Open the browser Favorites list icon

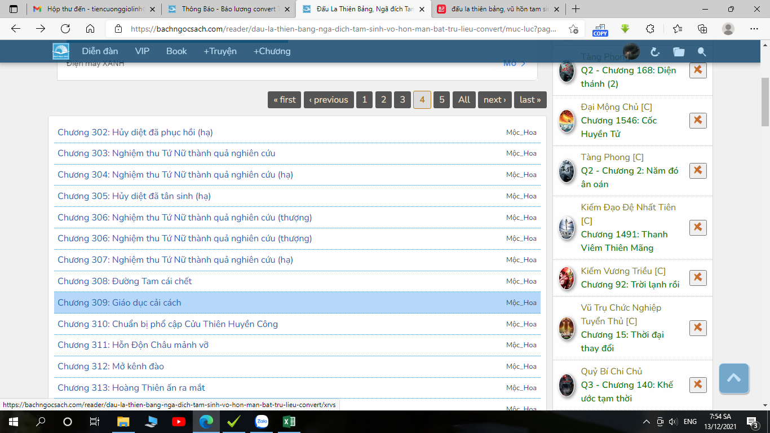678,29
